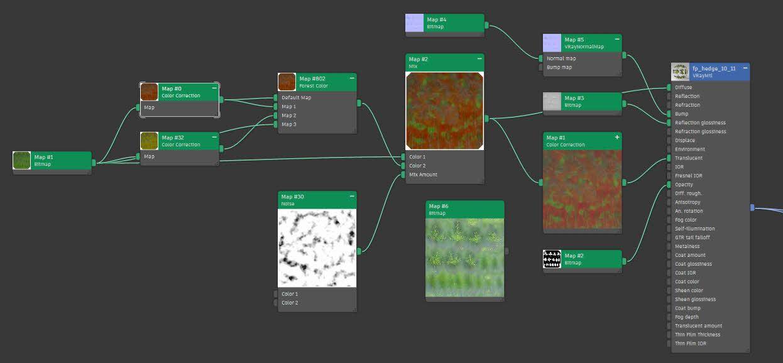Click the black-and-white Bitmap icon on Map #2 node
Viewport: 783px width, 363px height.
click(551, 259)
